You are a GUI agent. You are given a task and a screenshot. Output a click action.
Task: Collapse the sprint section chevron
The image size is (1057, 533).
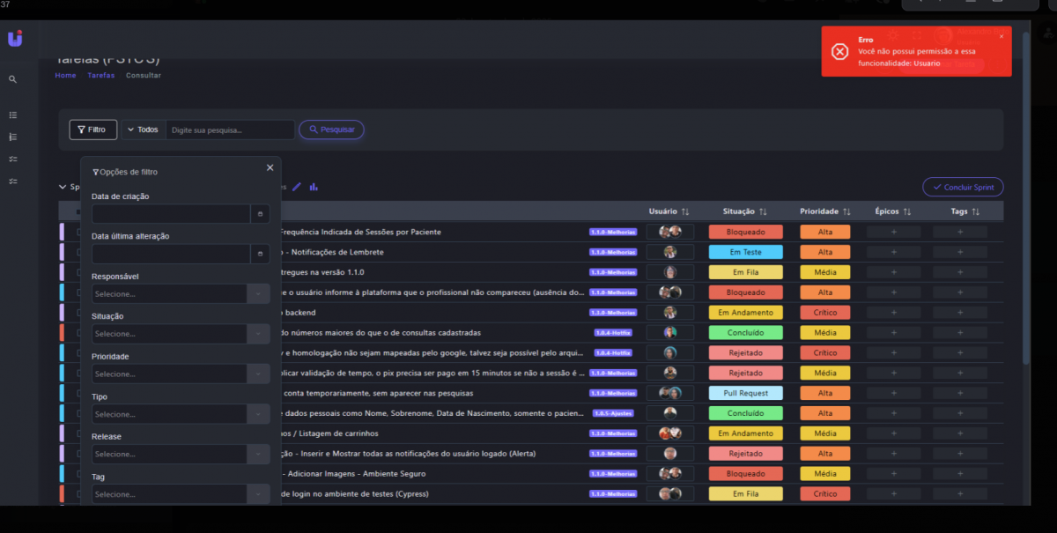[x=63, y=187]
